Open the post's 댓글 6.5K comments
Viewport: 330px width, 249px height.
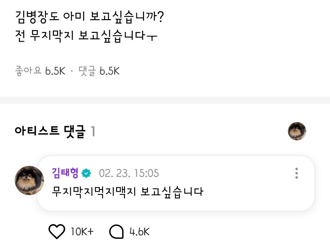point(99,71)
